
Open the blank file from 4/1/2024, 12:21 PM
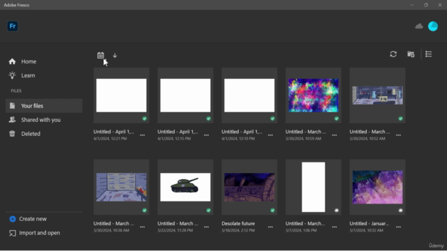tap(122, 96)
